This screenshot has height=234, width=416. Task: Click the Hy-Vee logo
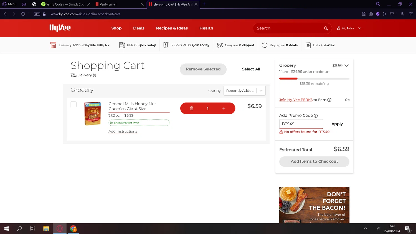click(x=60, y=28)
